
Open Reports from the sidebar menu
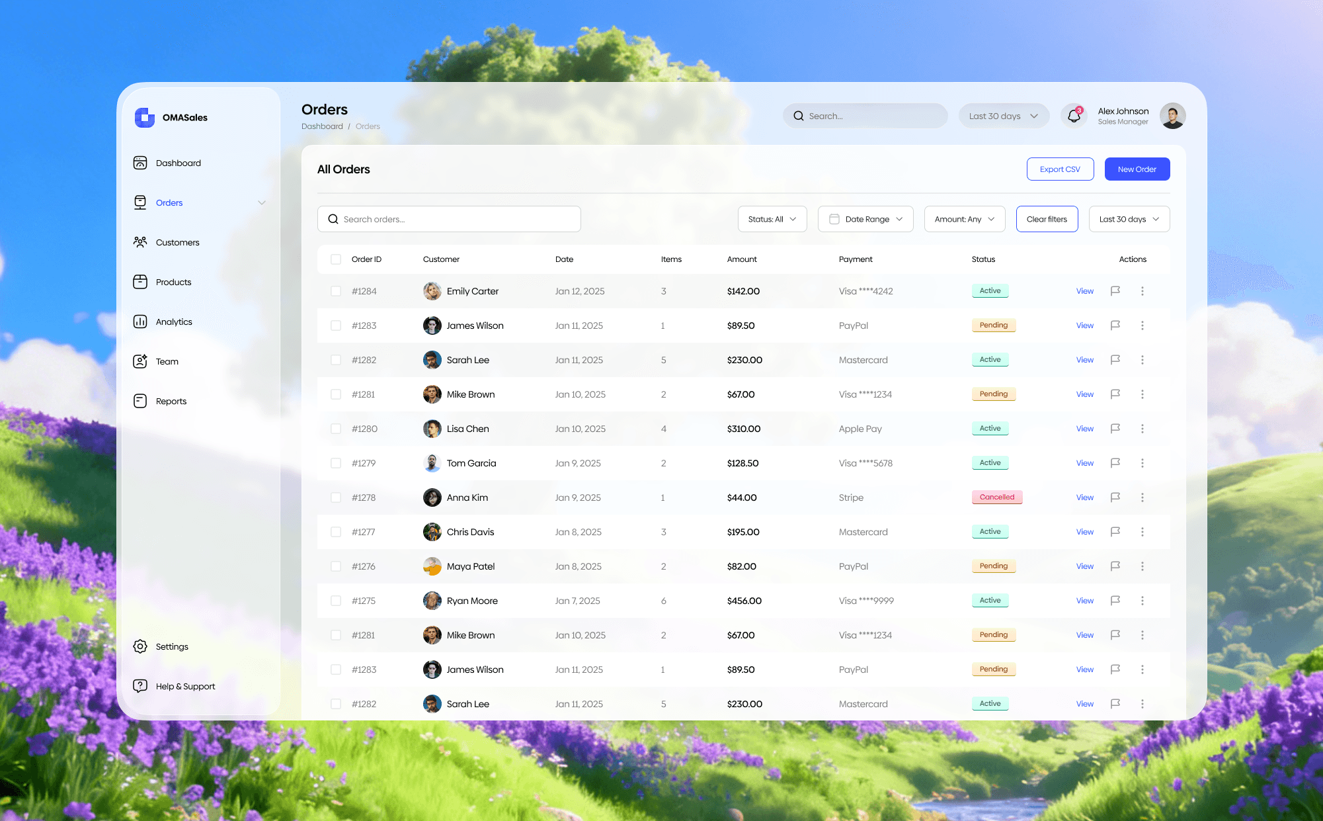171,401
